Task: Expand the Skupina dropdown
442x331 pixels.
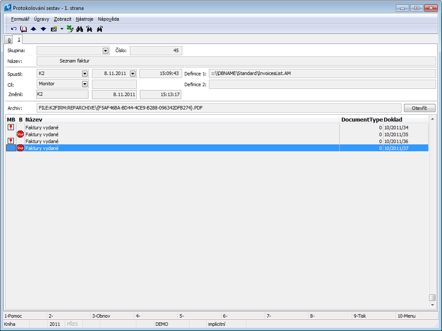Action: coord(105,51)
